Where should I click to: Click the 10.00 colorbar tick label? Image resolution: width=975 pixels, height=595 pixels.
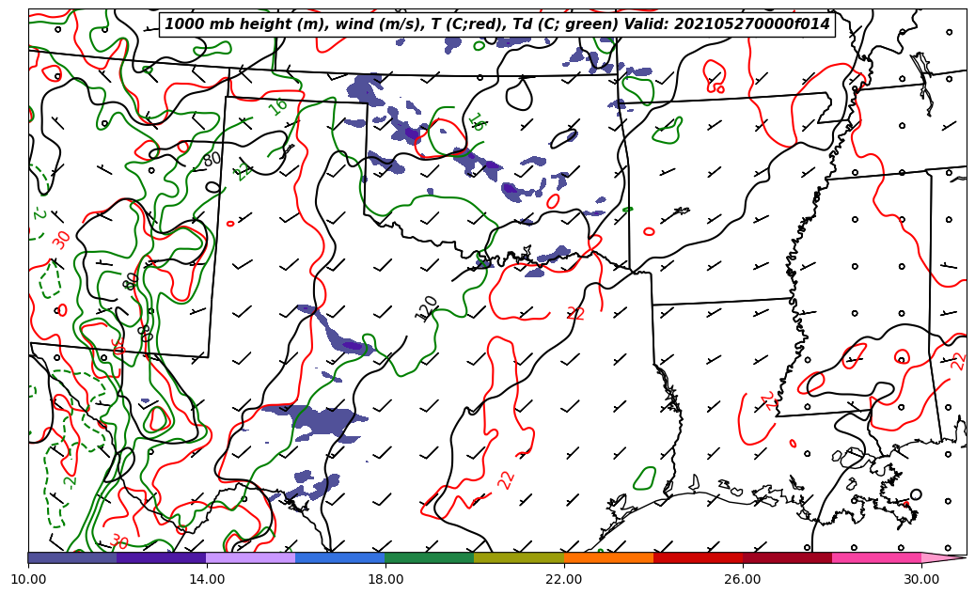coord(28,579)
